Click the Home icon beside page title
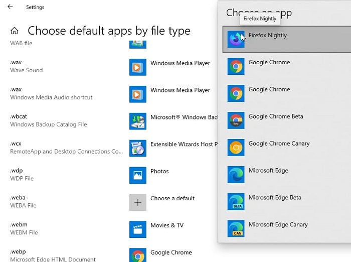This screenshot has height=262, width=351. pyautogui.click(x=15, y=31)
